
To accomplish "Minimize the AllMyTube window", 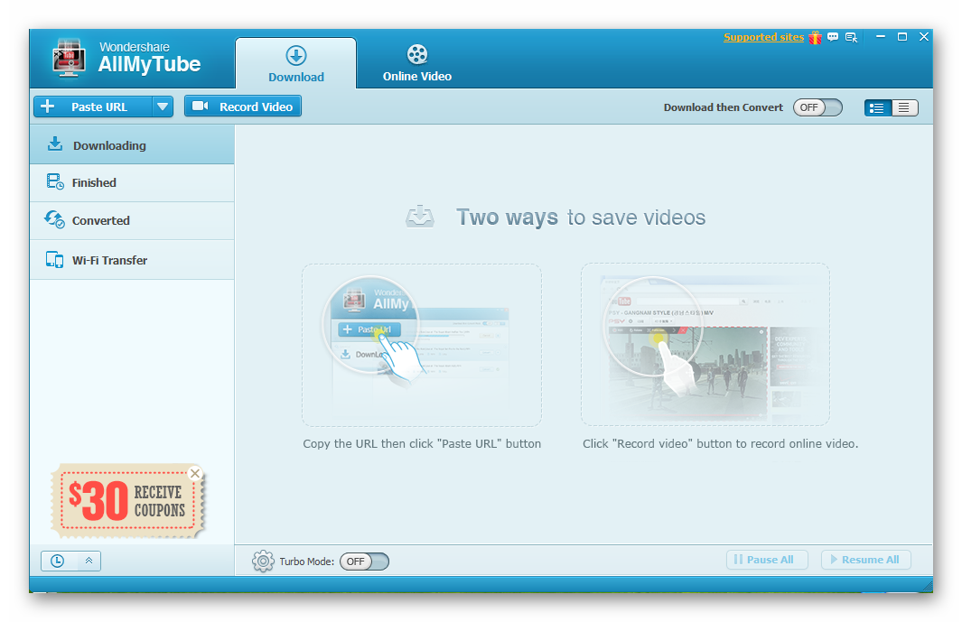I will coord(881,37).
